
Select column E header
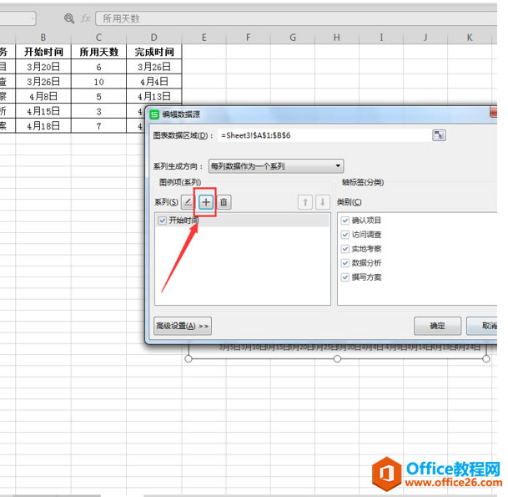(x=204, y=38)
